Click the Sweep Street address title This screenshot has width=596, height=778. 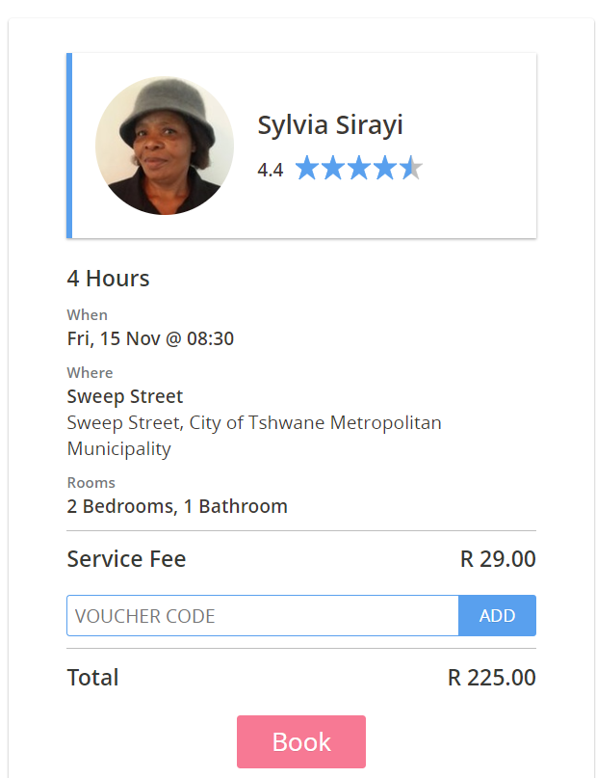click(x=125, y=396)
